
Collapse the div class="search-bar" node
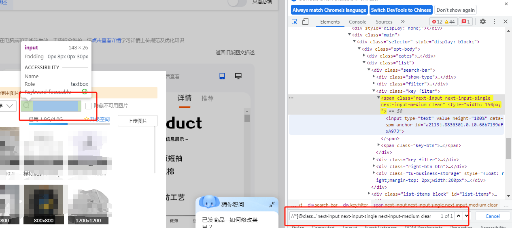[369, 70]
